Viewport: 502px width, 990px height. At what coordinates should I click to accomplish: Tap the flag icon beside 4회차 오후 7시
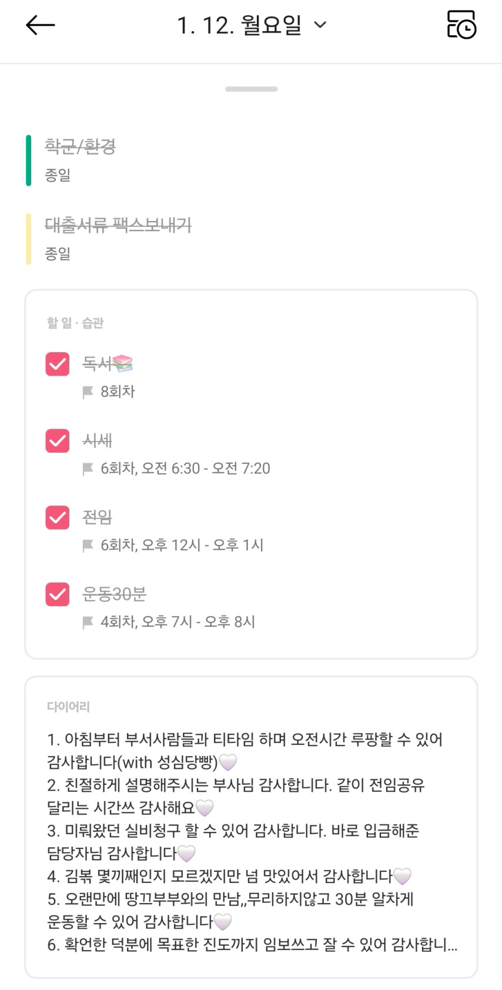coord(88,622)
